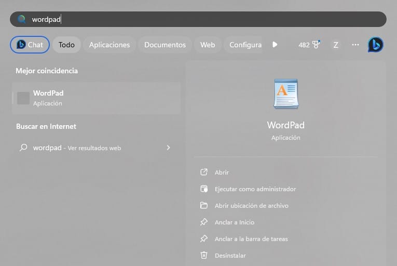
Task: Click the Bing Chat icon at top right
Action: 375,45
